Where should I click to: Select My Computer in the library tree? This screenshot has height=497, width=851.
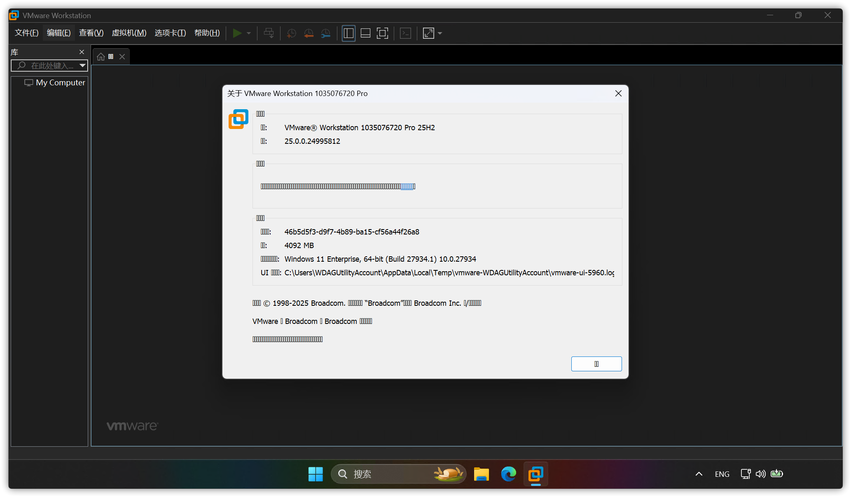[x=60, y=82]
